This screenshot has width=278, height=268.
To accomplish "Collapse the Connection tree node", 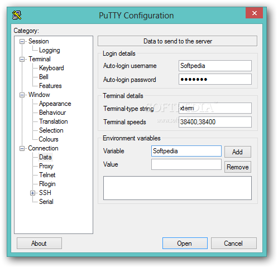I will pos(22,148).
